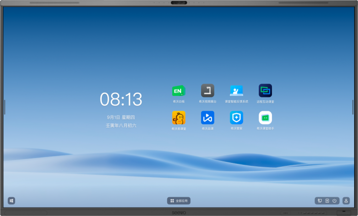Click the 壬寅年八月初六 lunar date
The image size is (358, 216).
point(121,125)
